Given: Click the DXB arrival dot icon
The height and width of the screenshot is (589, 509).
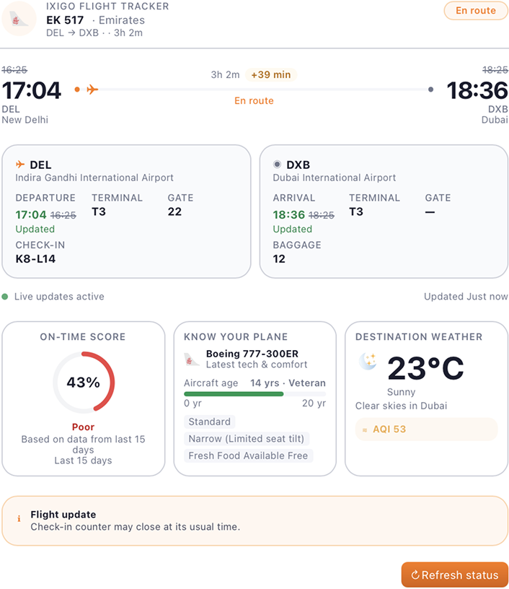Looking at the screenshot, I should pyautogui.click(x=278, y=165).
